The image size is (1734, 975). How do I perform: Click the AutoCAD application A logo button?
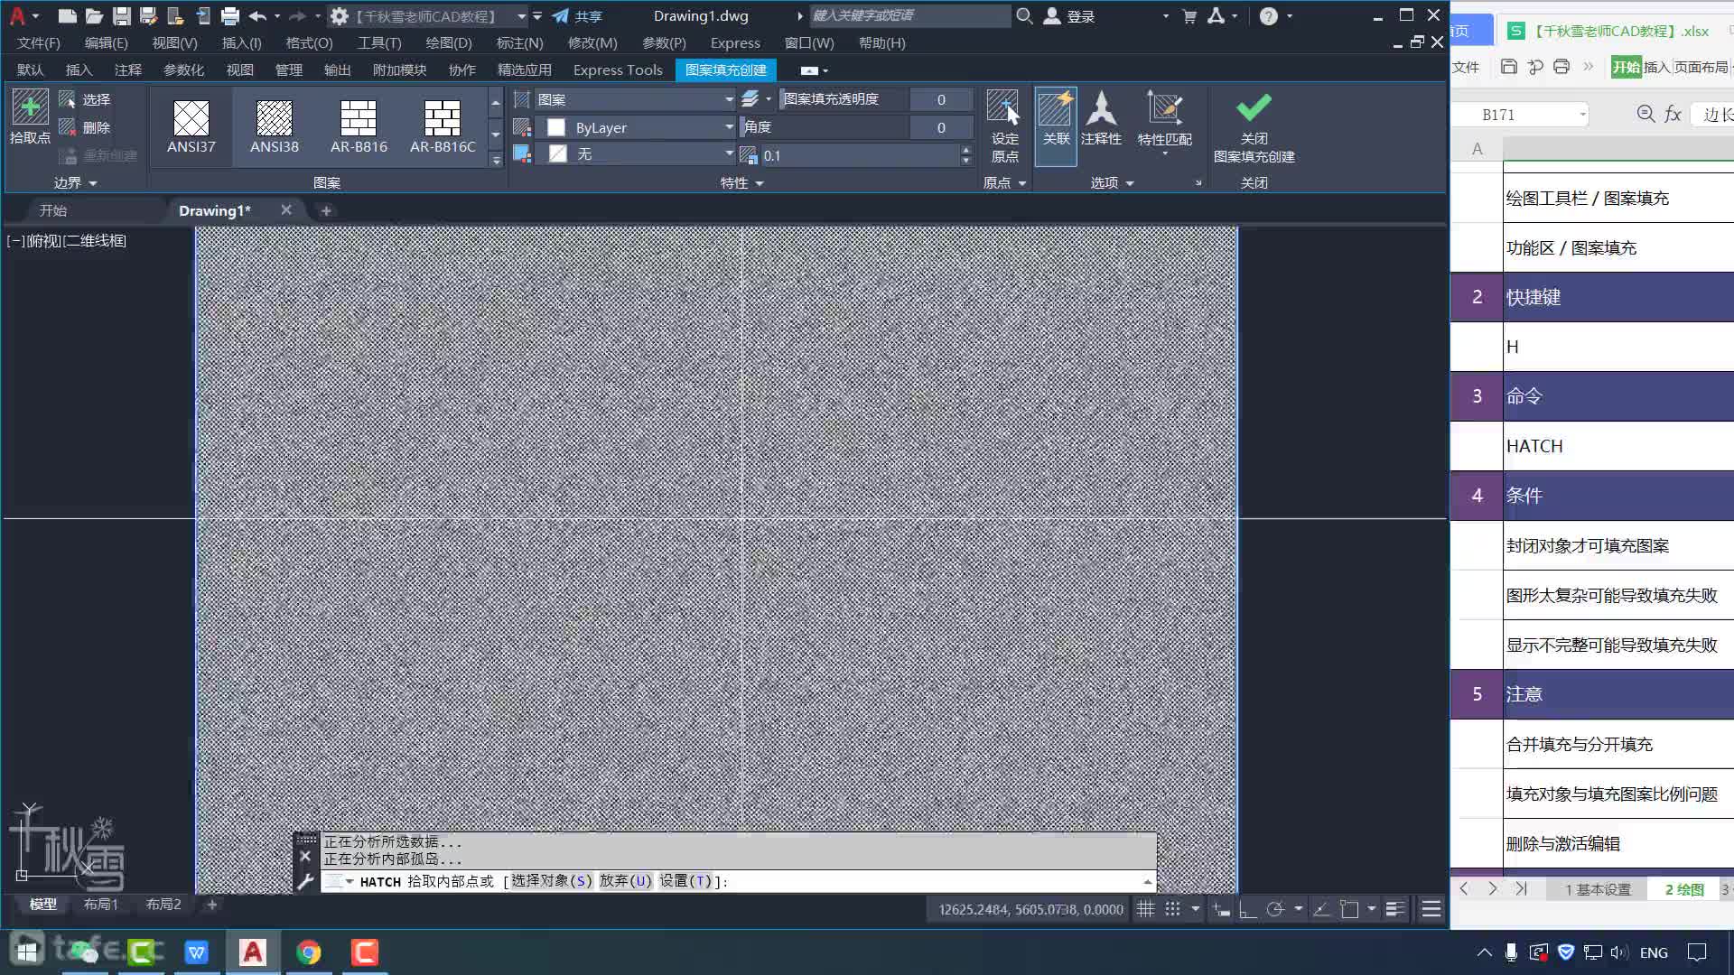click(17, 15)
